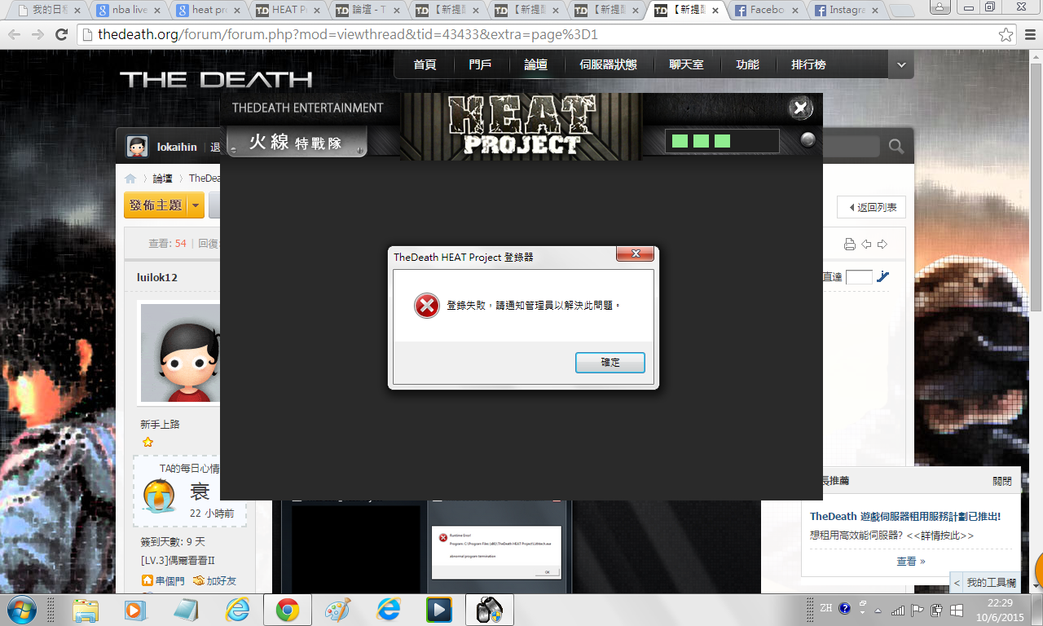The image size is (1043, 626).
Task: Open the 功能 nav menu item
Action: (747, 65)
